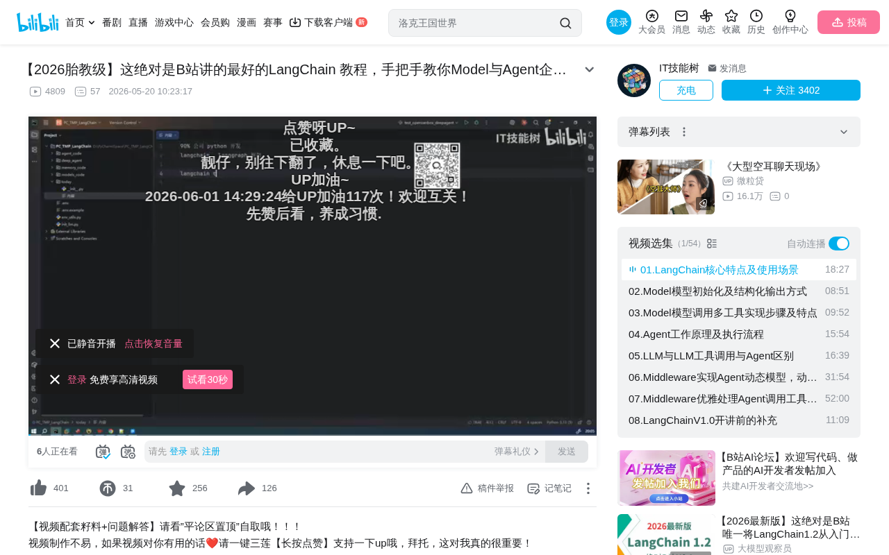
Task: Click the search magnifier icon
Action: [565, 23]
